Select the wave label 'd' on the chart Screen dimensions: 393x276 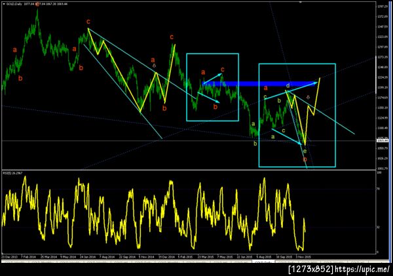click(x=288, y=86)
